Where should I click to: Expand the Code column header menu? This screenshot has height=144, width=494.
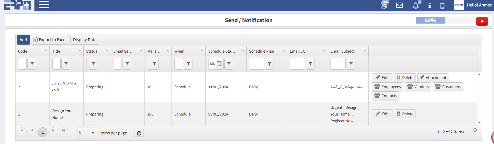(x=46, y=51)
